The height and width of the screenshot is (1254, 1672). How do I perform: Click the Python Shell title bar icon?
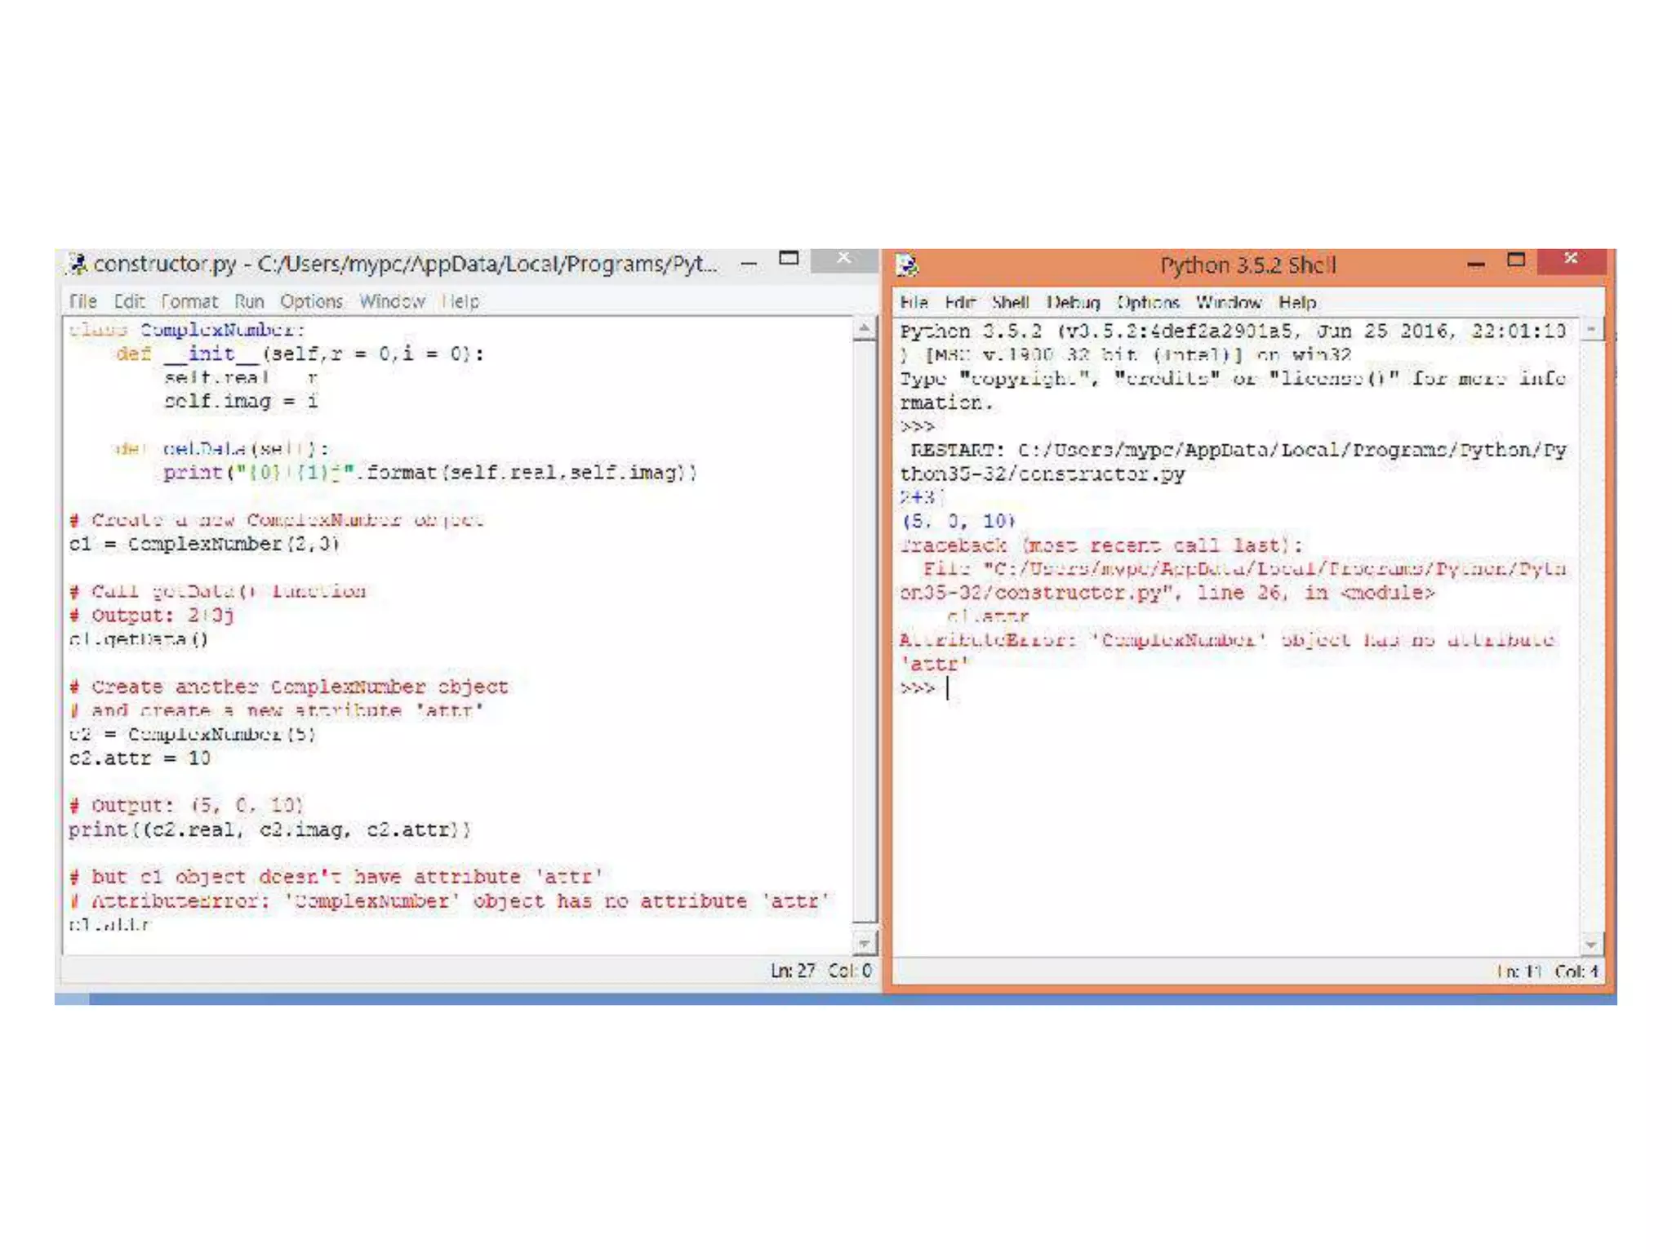pos(907,265)
